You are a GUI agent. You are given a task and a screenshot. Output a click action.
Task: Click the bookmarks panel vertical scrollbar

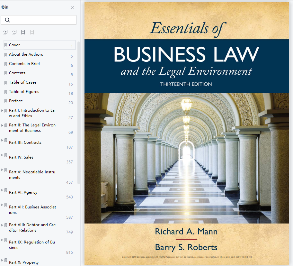[x=79, y=113]
